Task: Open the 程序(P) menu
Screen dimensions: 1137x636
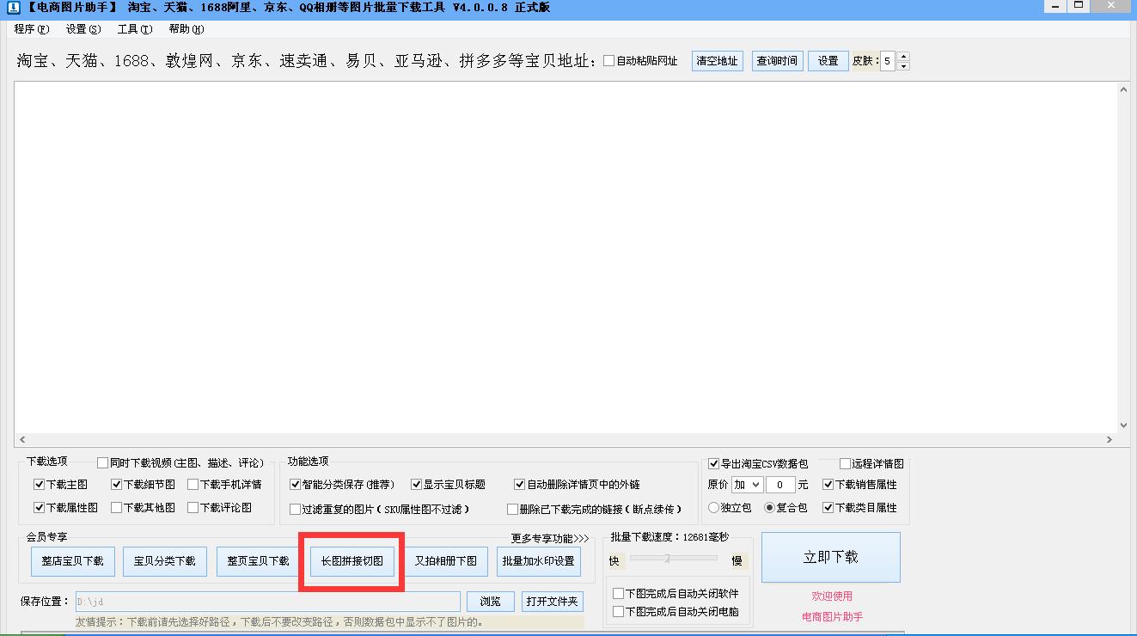Action: (29, 28)
